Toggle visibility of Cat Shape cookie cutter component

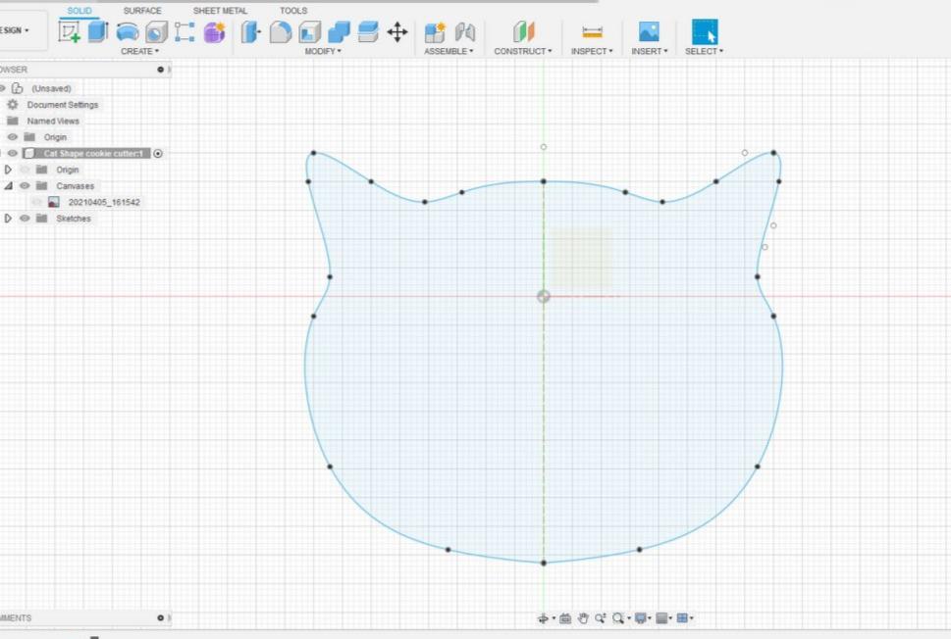[x=12, y=153]
